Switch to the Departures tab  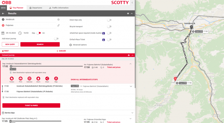(36, 8)
